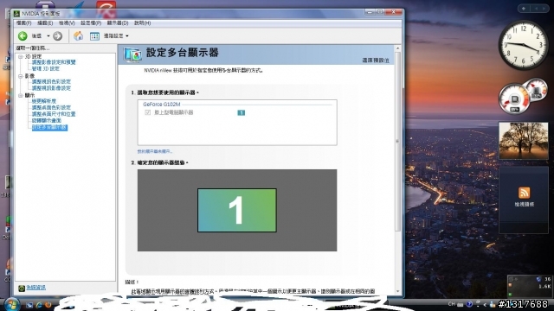Viewport: 554px width, 311px height.
Task: Open the 編輯(E) menu
Action: [x=45, y=23]
